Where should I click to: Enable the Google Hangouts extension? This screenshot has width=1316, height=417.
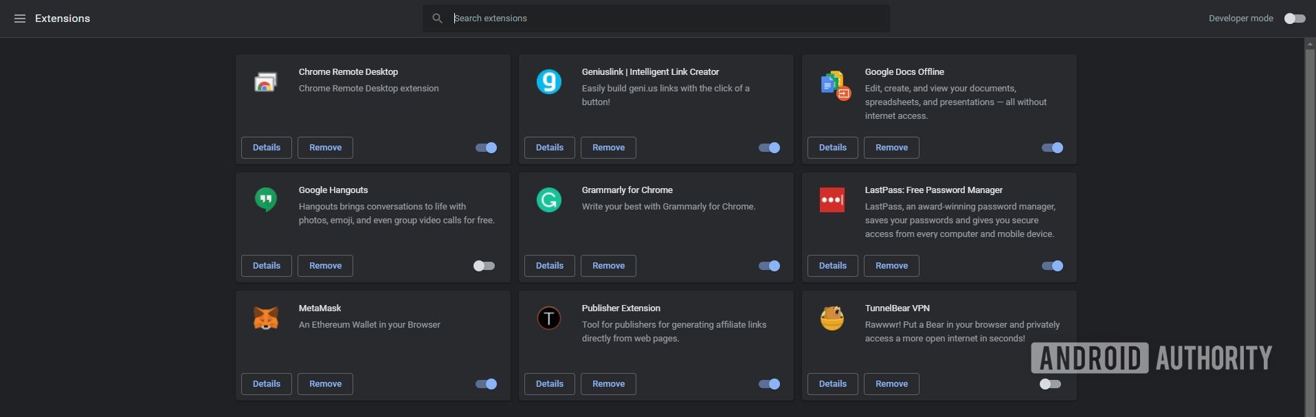[484, 266]
